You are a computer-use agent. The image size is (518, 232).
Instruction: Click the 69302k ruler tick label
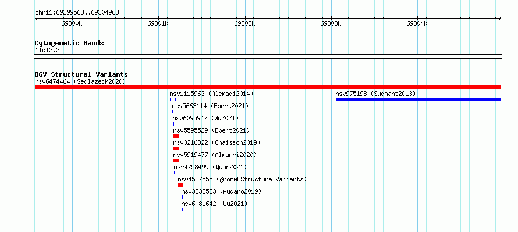pos(244,23)
